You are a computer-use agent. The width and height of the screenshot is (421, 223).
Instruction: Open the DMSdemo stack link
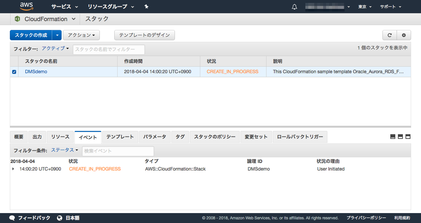(x=36, y=72)
